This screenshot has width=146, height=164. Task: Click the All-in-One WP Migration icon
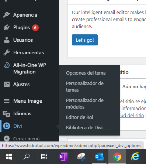tap(7, 65)
